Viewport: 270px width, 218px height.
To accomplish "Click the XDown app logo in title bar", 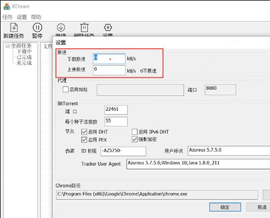I will click(x=7, y=7).
